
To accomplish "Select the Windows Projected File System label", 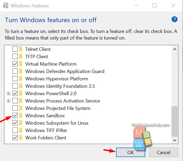I will (58, 108).
